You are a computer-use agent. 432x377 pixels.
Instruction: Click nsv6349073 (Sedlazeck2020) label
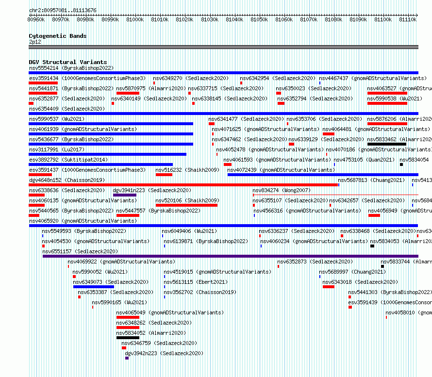click(111, 282)
